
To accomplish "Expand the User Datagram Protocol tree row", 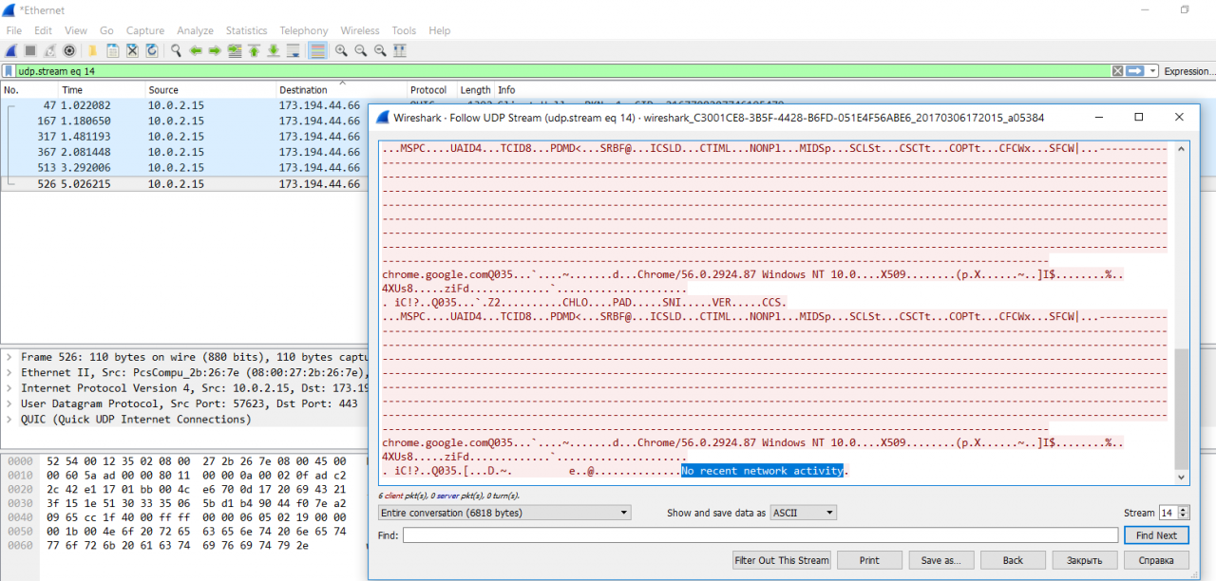I will click(x=9, y=403).
